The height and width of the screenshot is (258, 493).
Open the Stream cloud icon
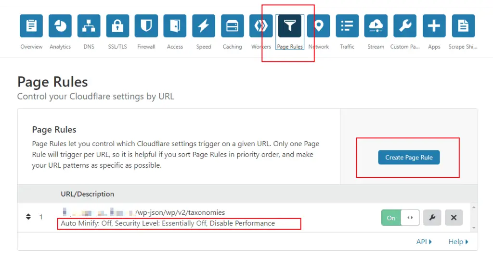pyautogui.click(x=376, y=26)
